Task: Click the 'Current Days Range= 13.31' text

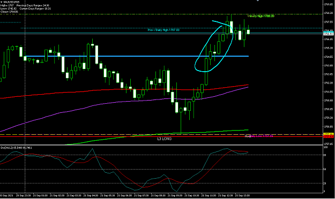Action: (x=35, y=9)
